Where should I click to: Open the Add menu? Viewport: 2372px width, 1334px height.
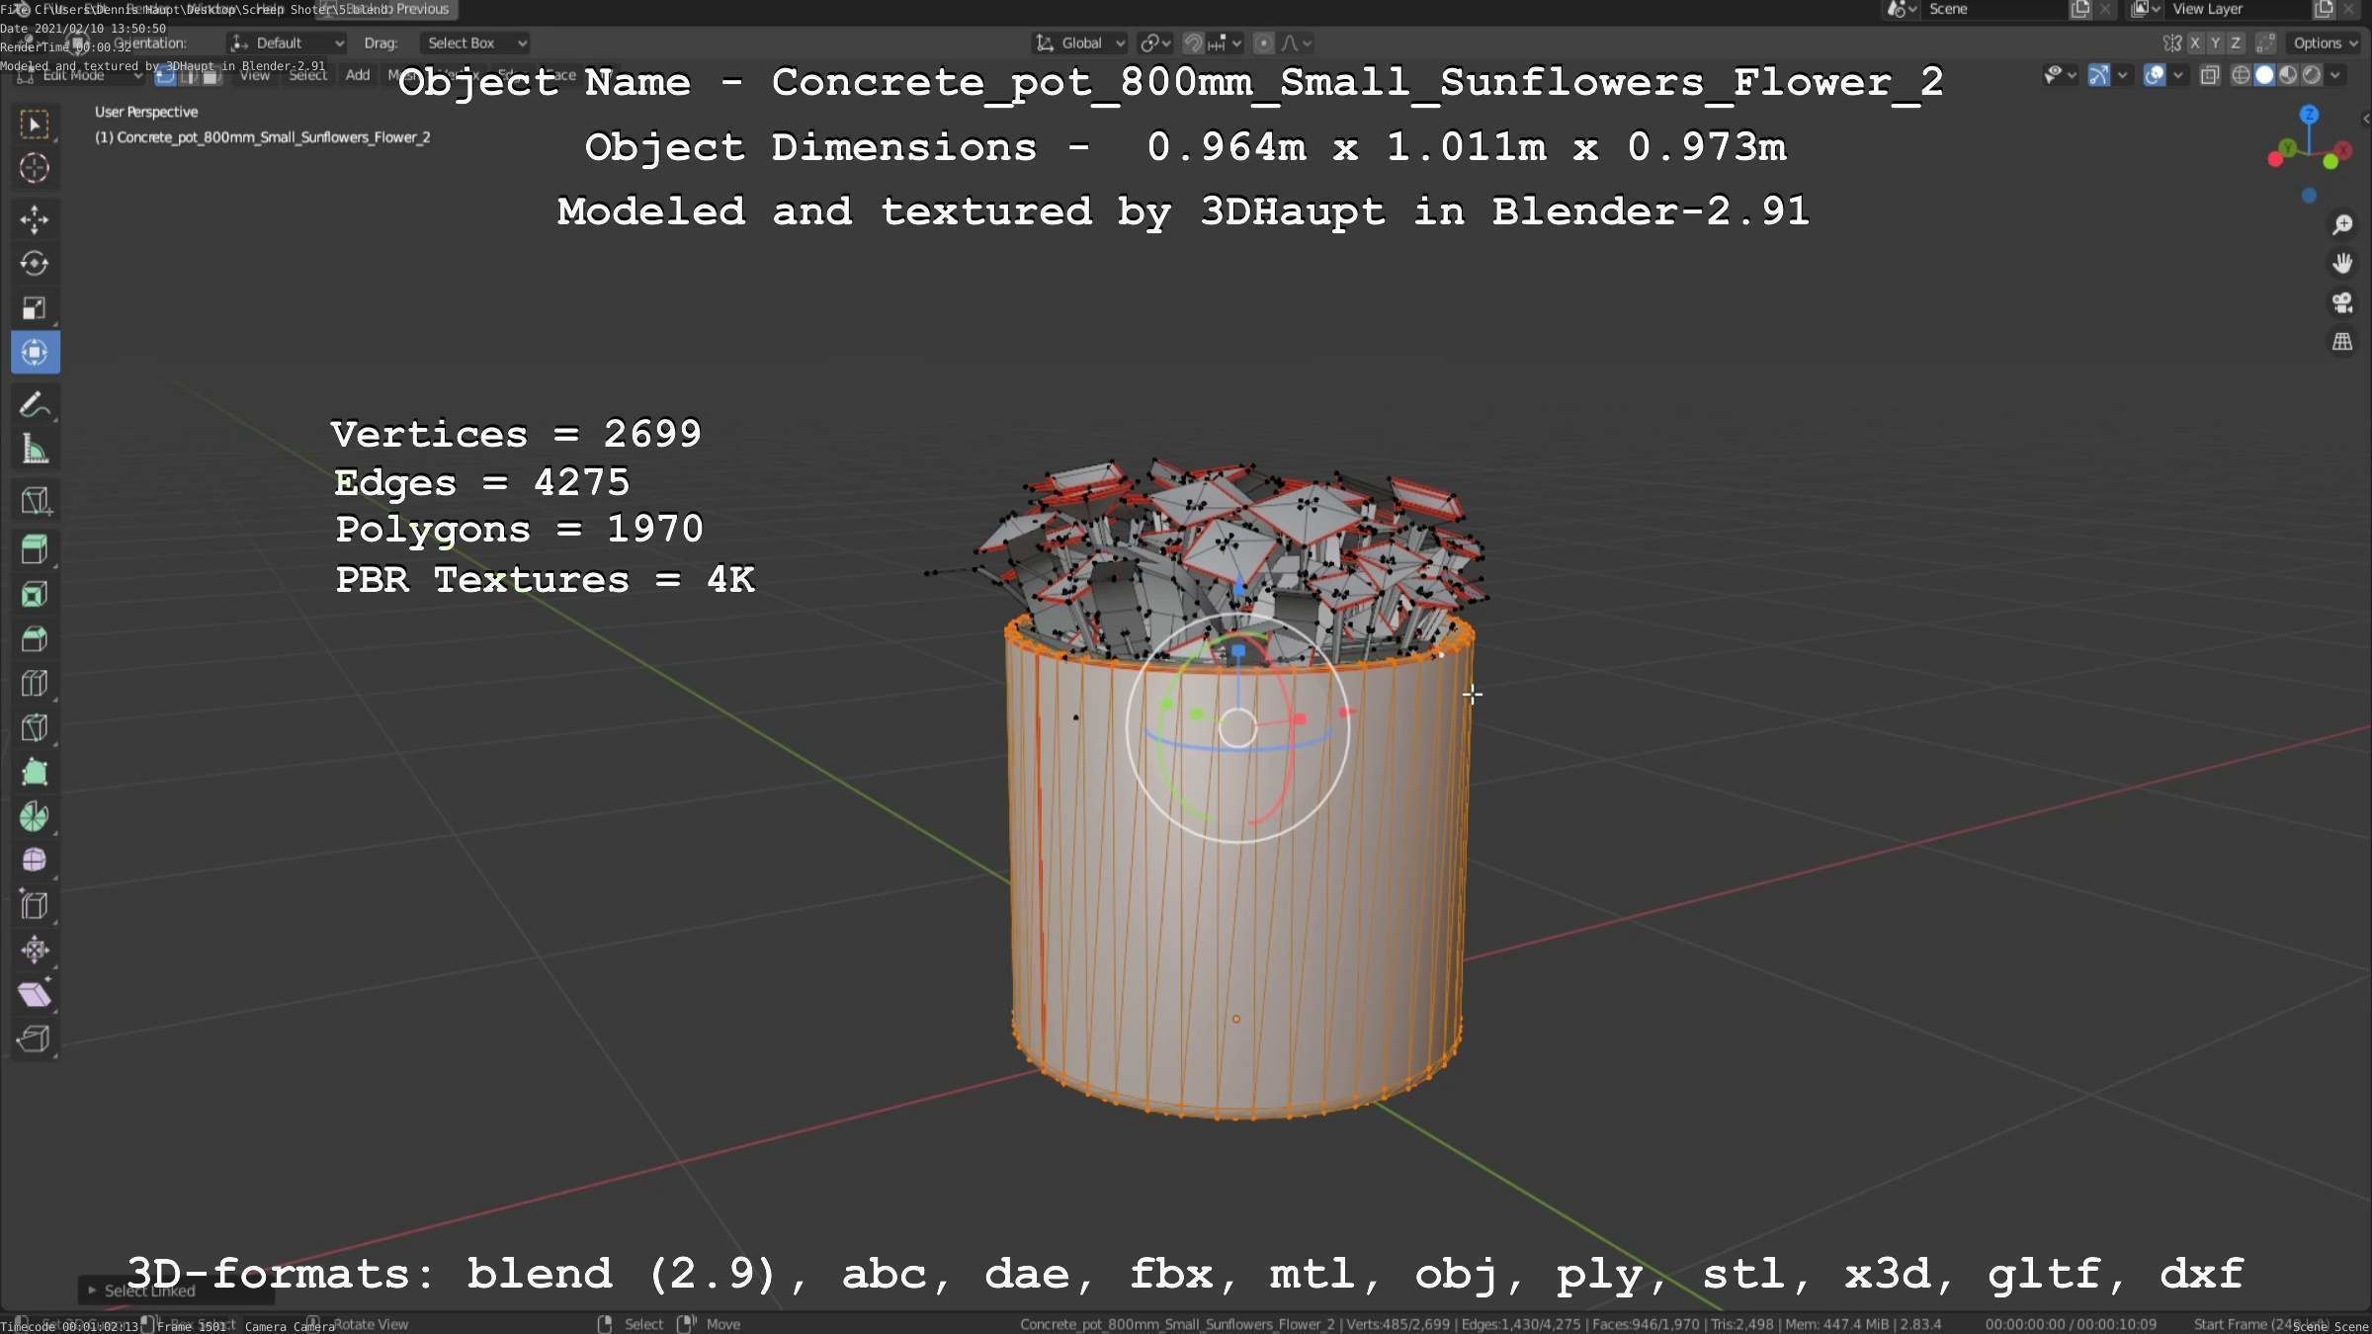(358, 76)
